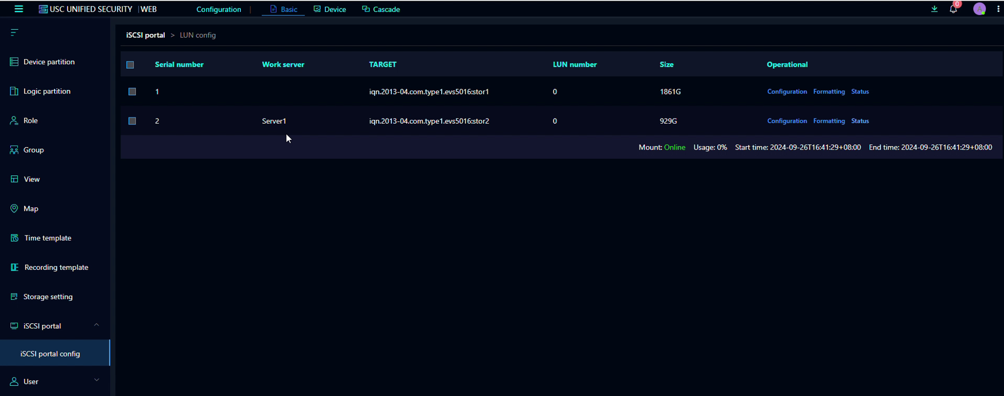Image resolution: width=1004 pixels, height=396 pixels.
Task: Click the Recording template icon
Action: tap(14, 267)
